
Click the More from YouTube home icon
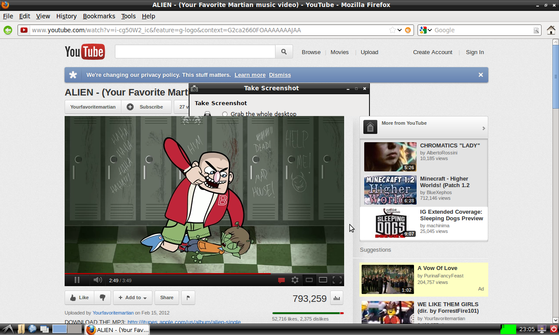(x=370, y=127)
